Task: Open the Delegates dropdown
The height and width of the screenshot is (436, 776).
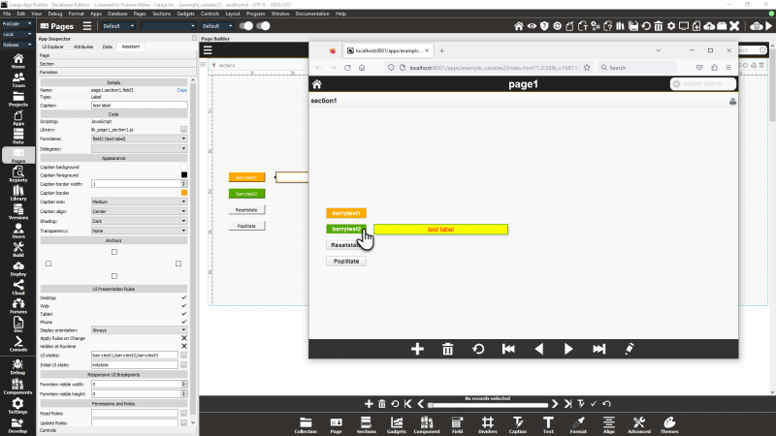Action: (139, 149)
